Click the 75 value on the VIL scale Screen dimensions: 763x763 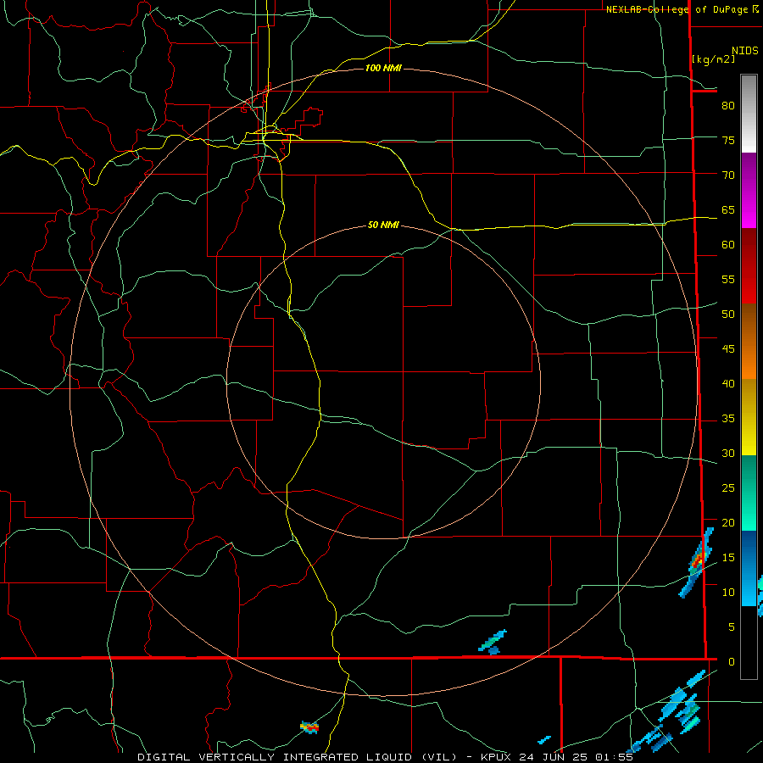(x=728, y=140)
